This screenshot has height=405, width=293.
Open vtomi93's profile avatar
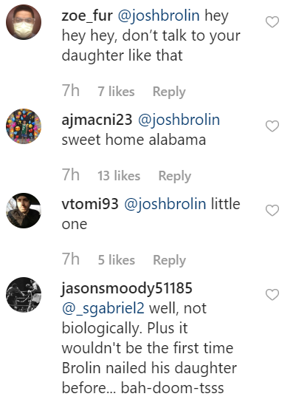(x=24, y=210)
